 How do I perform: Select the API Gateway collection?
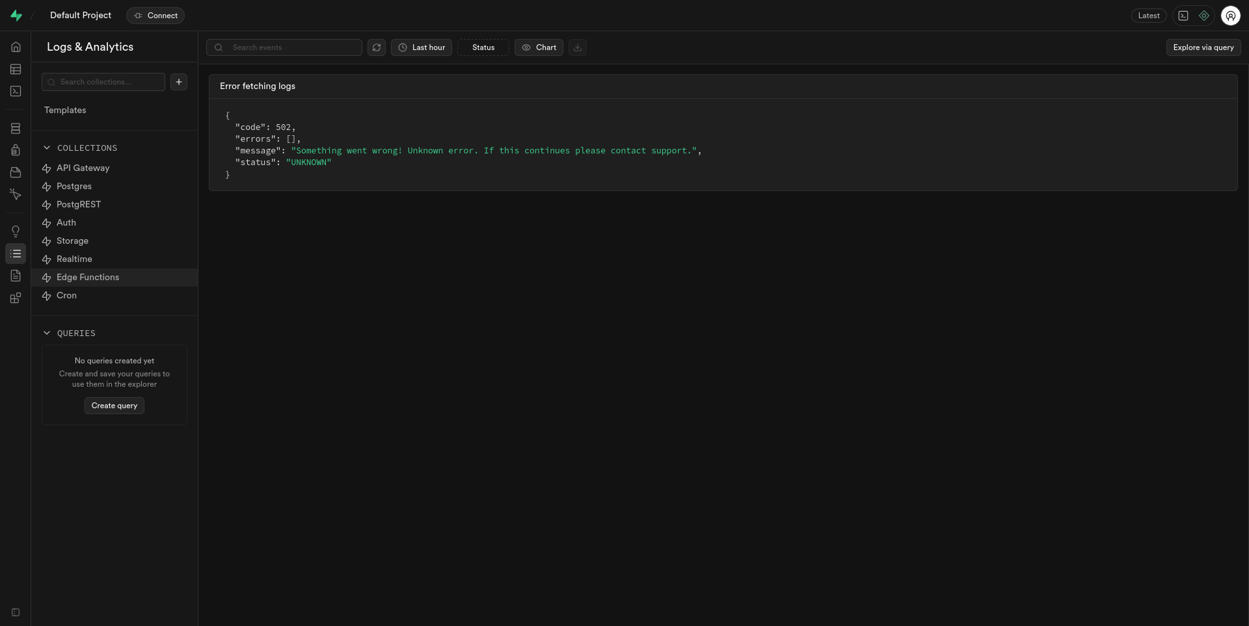coord(114,168)
